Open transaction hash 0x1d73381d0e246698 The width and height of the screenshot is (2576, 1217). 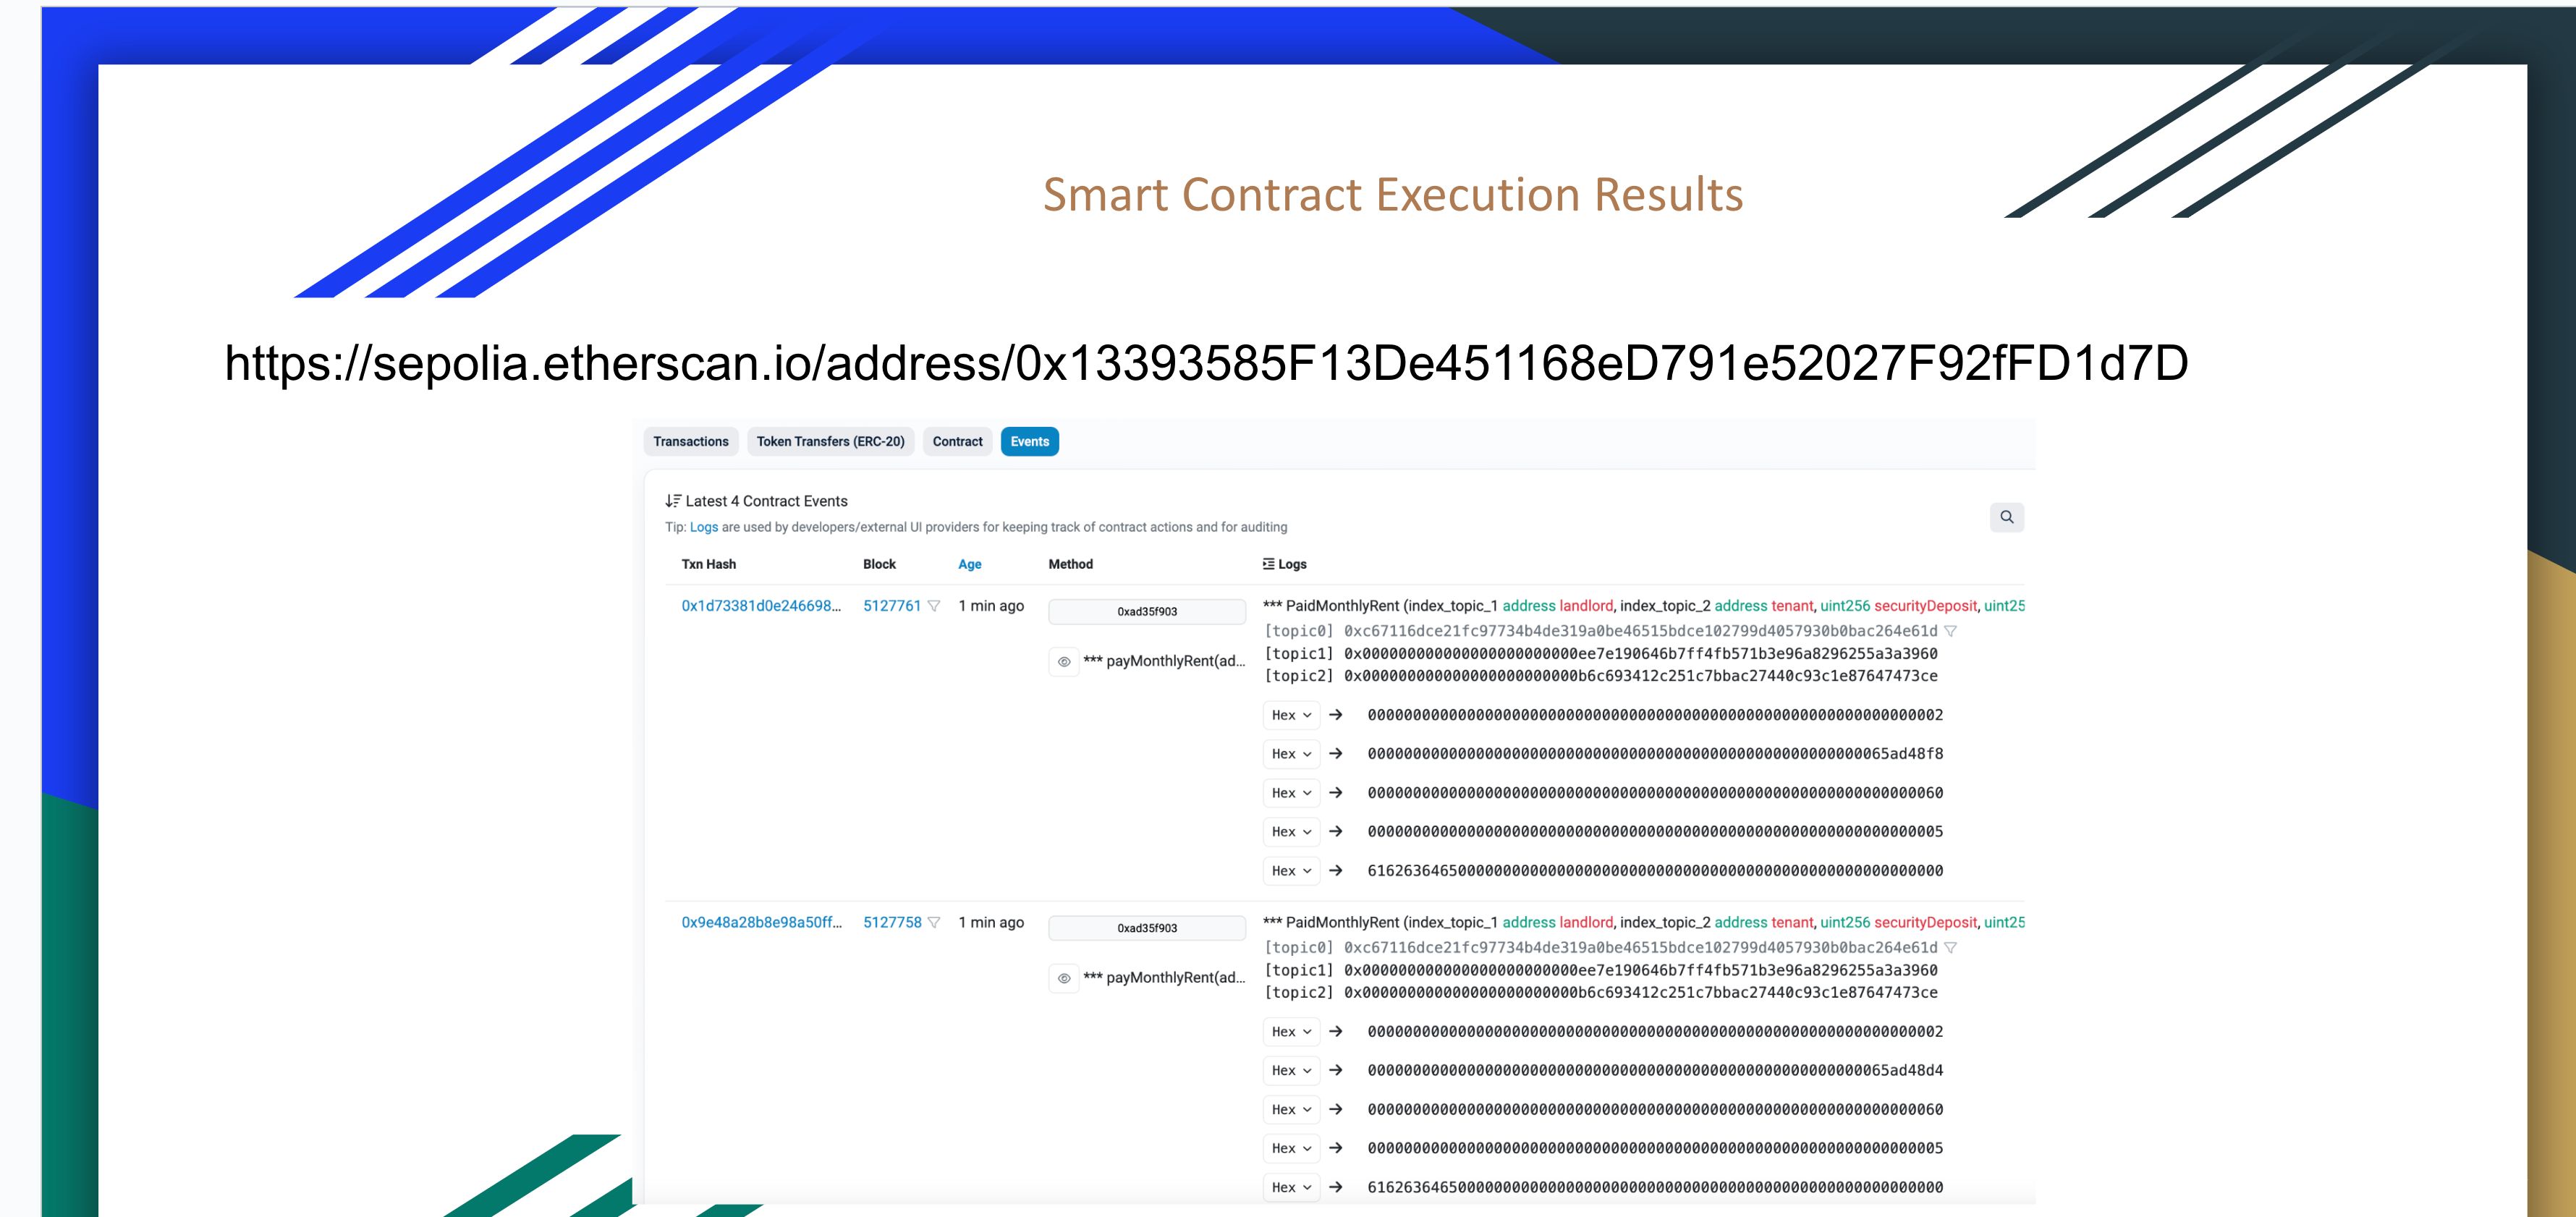761,606
